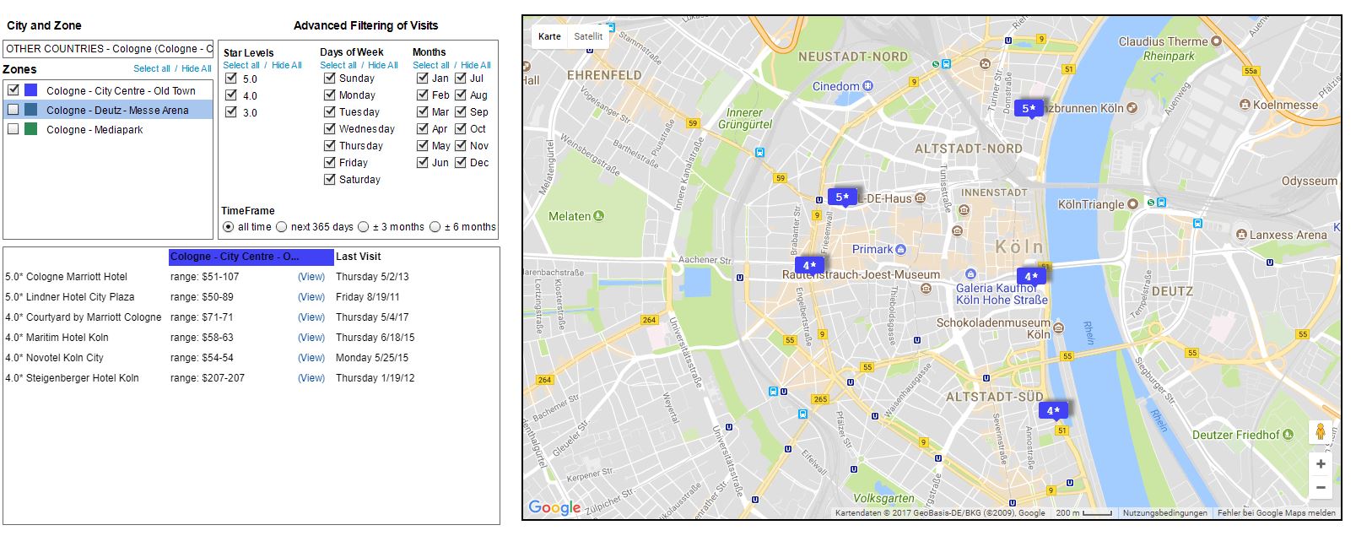Toggle the Dec month checkbox
The image size is (1356, 536).
click(x=461, y=162)
